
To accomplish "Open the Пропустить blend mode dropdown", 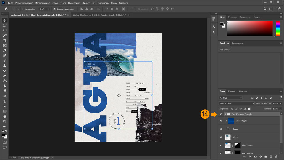I will pyautogui.click(x=236, y=103).
